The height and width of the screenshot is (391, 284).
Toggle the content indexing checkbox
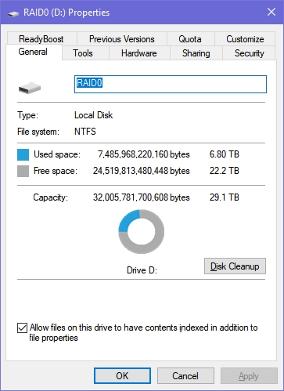[22, 328]
